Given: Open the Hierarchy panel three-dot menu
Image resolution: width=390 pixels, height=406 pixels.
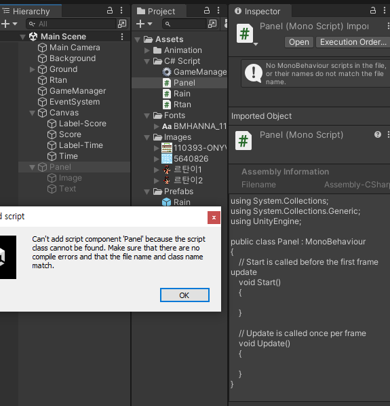Looking at the screenshot, I should [121, 11].
